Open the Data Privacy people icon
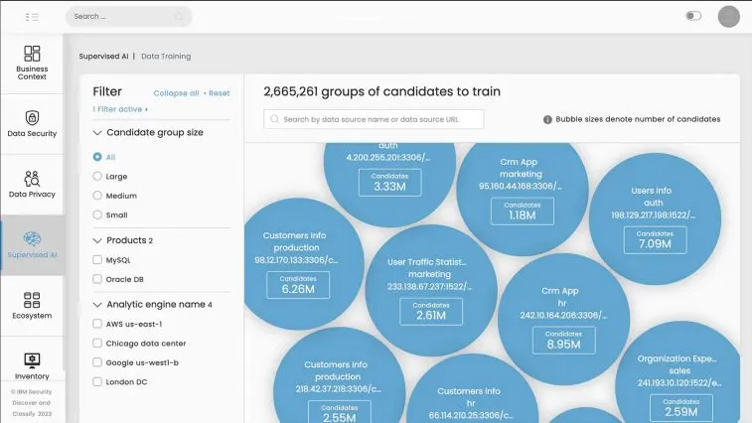The width and height of the screenshot is (752, 423). (x=32, y=179)
